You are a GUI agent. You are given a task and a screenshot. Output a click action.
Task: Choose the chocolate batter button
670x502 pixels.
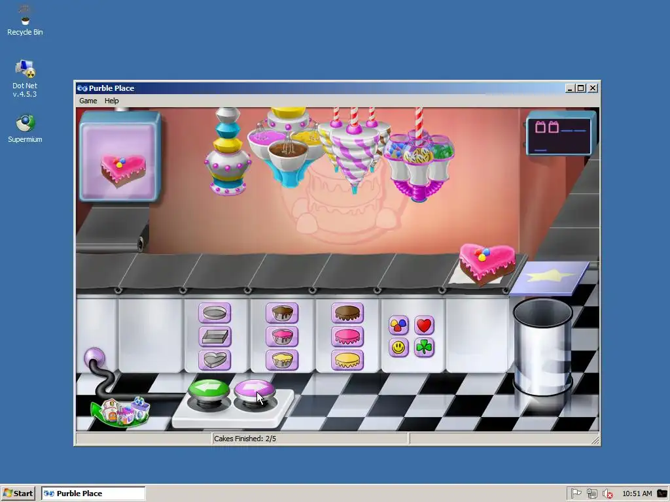[282, 313]
